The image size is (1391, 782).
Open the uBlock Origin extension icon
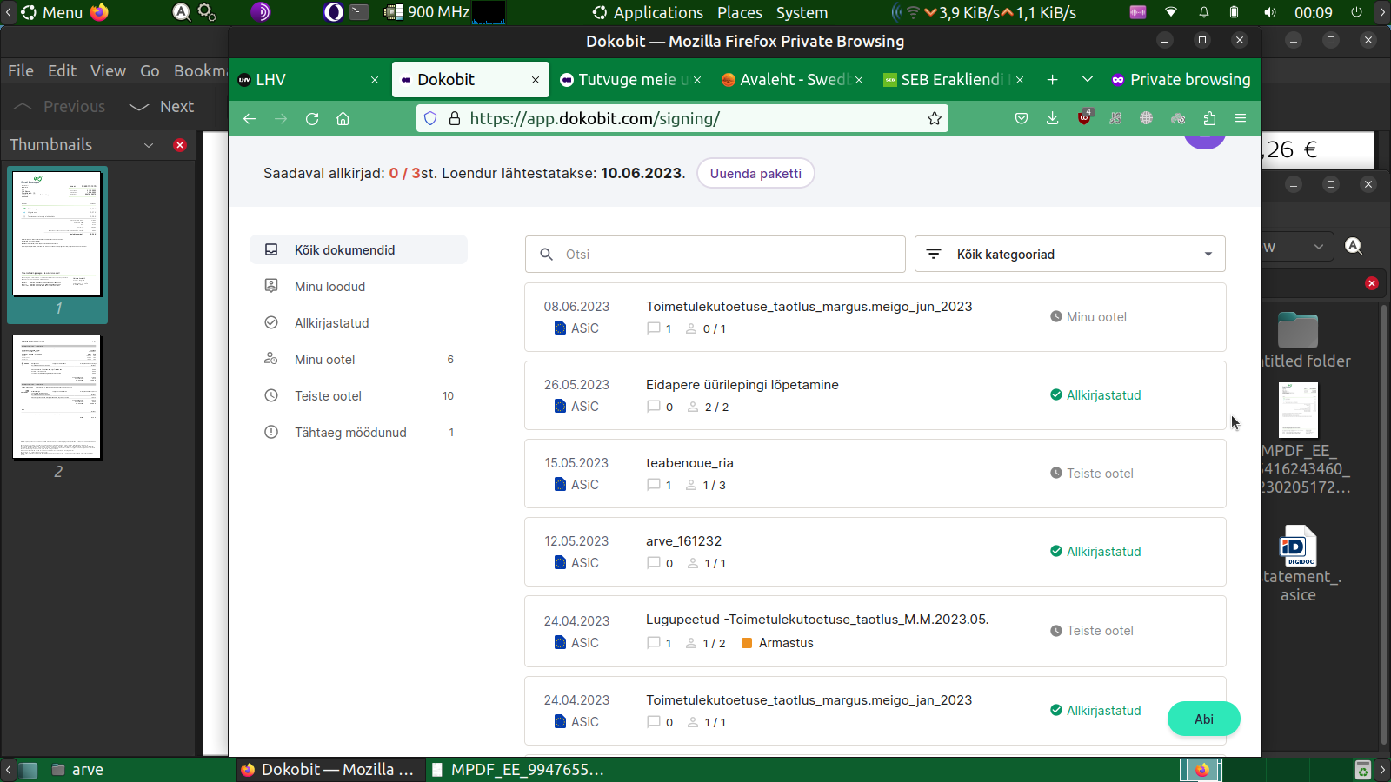point(1084,118)
